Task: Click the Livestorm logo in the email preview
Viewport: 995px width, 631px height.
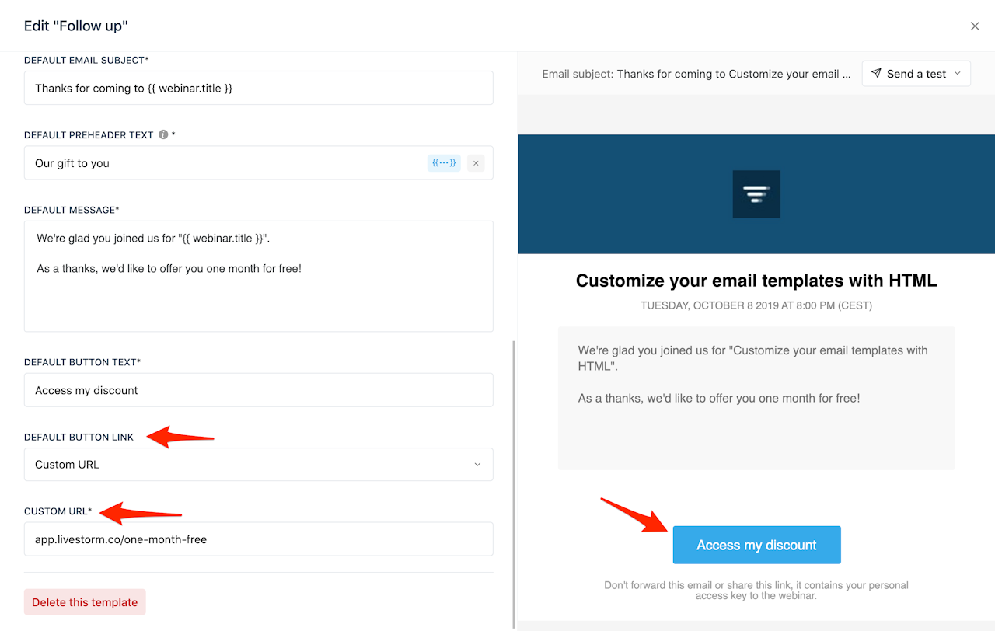Action: (756, 194)
